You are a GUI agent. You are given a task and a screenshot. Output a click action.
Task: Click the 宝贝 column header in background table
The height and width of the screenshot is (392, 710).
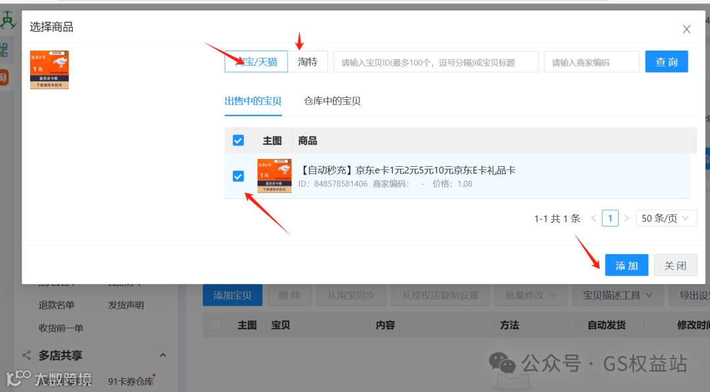(x=281, y=325)
